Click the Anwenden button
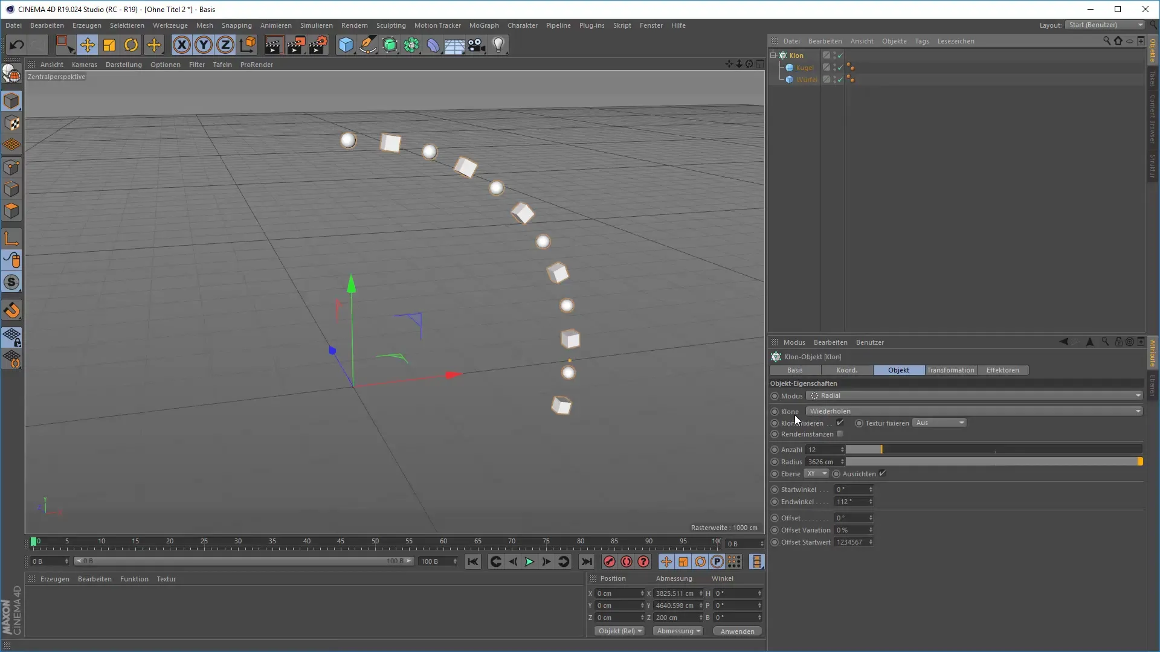1160x652 pixels. [x=737, y=631]
